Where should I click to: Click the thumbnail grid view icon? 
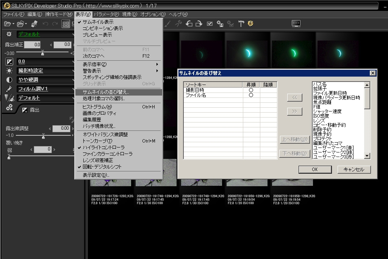pos(66,24)
